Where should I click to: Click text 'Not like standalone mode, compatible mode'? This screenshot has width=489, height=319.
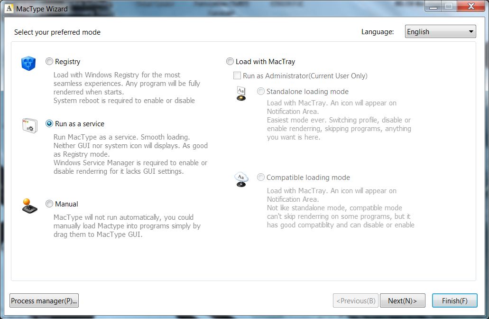click(x=334, y=208)
